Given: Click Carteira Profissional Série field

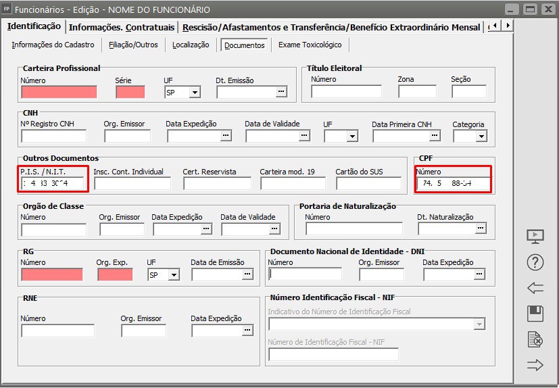Looking at the screenshot, I should pos(130,92).
